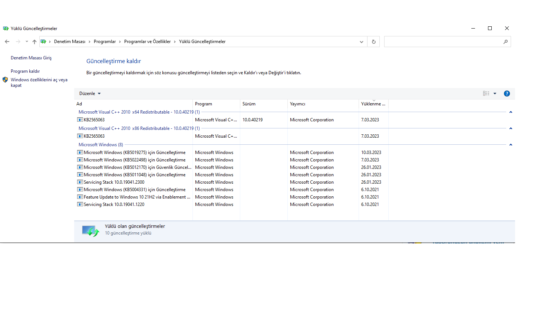Click the Servicing Stack 10.0.19041.1220 icon
534x334 pixels.
[x=80, y=204]
